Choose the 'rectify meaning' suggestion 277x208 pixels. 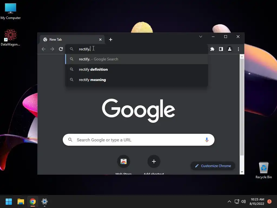137,80
